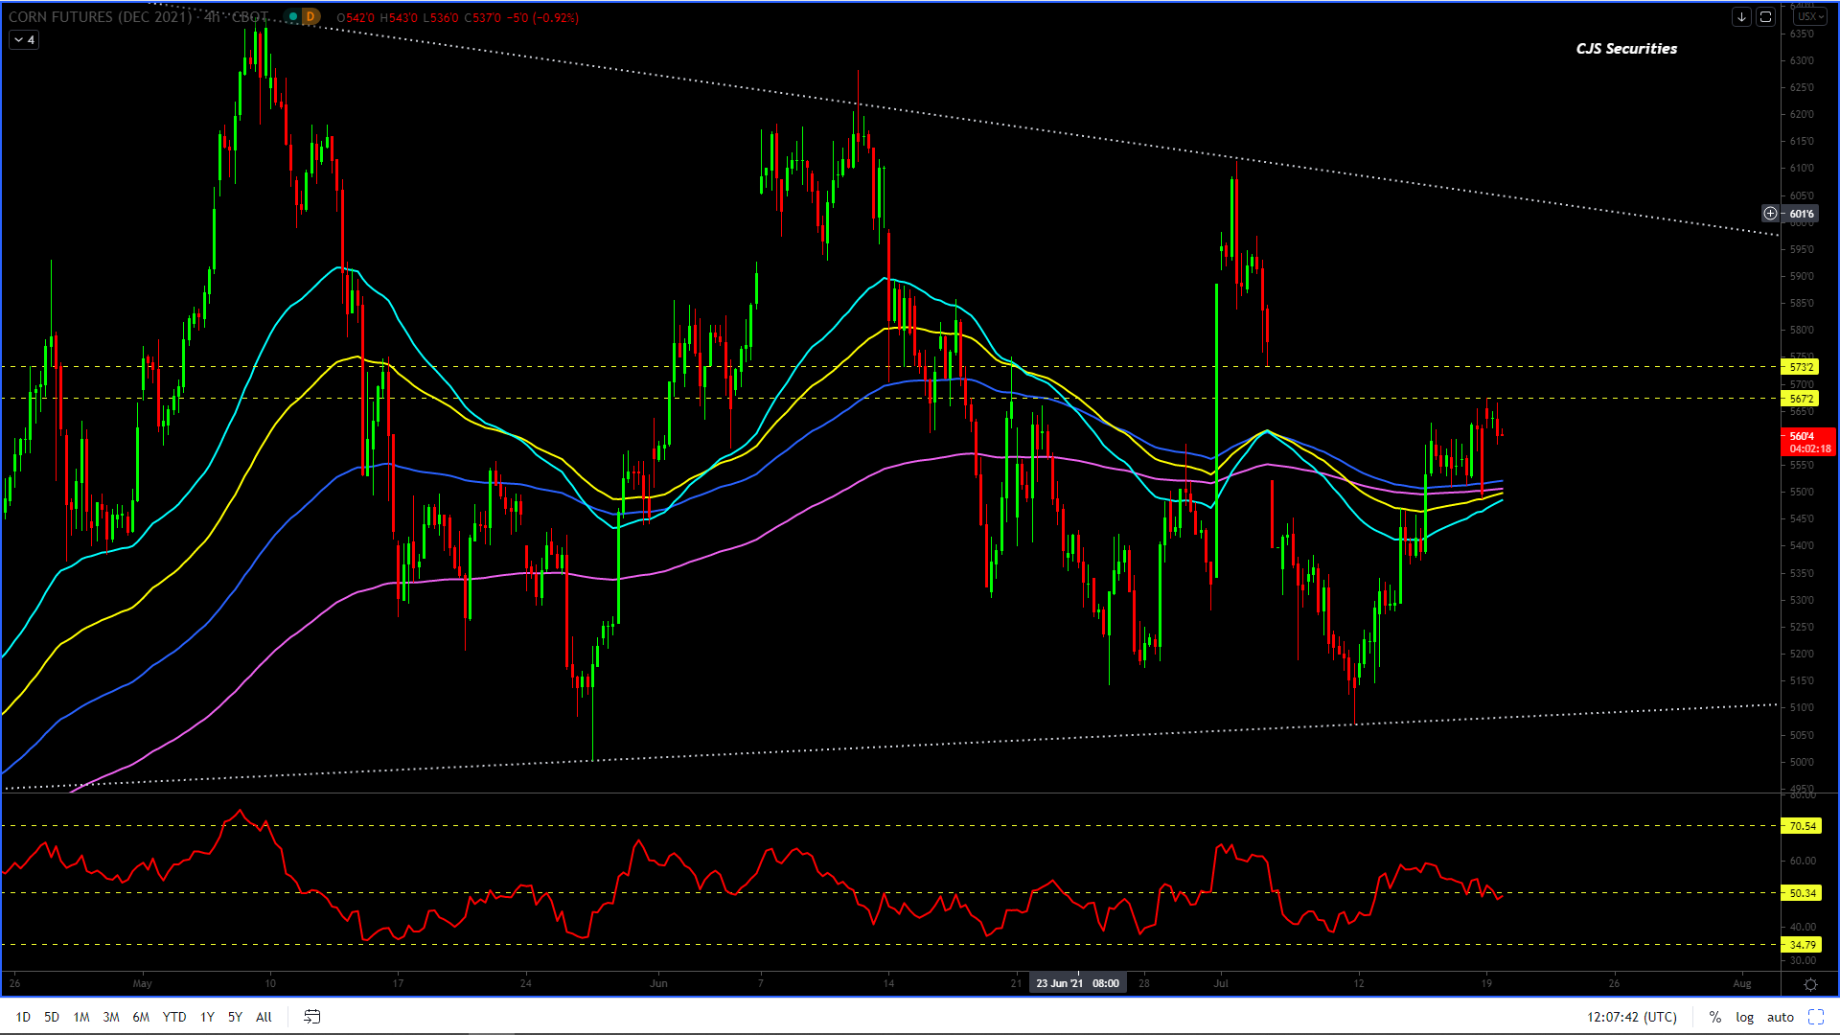The image size is (1840, 1035).
Task: Open timezone menu showing 12:07:42 (UTC)
Action: click(1631, 1017)
